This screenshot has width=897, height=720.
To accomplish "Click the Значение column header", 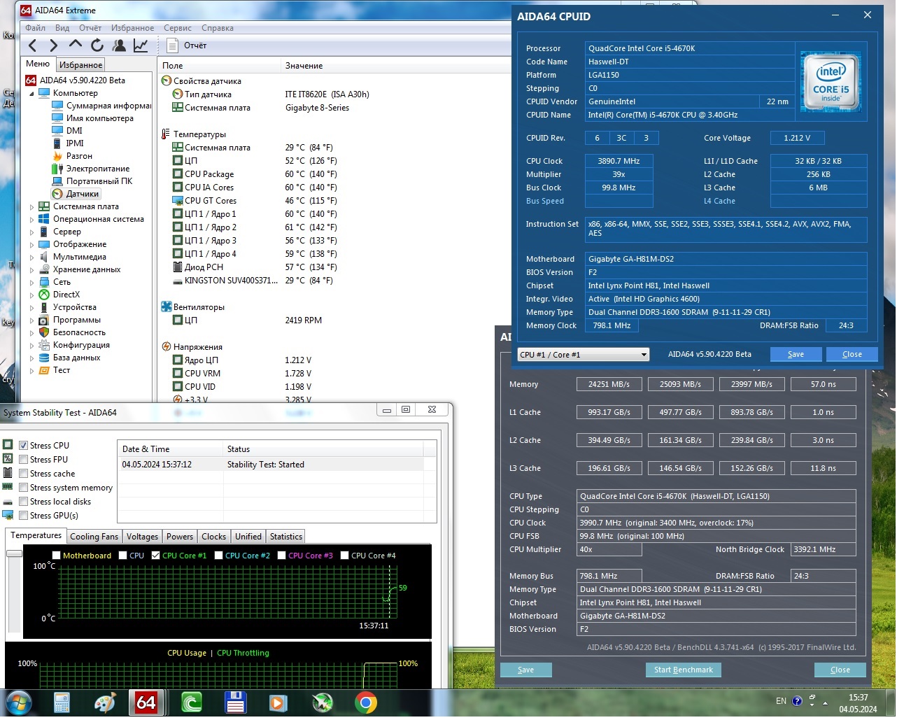I will [396, 66].
